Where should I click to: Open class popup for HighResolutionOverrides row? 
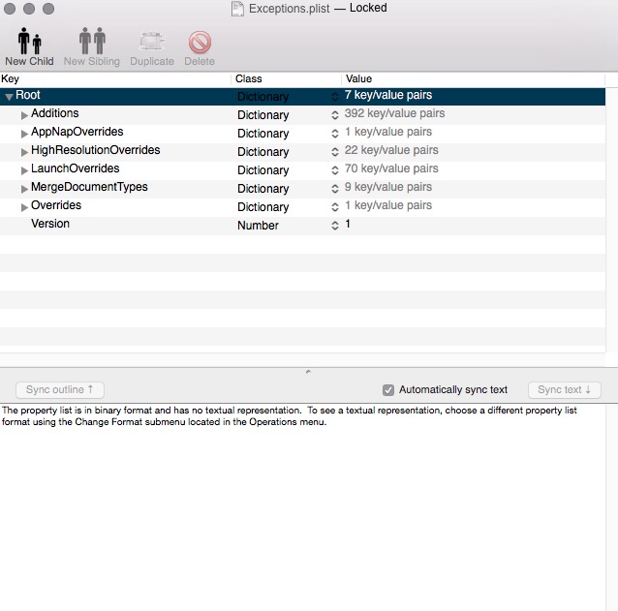(x=334, y=152)
